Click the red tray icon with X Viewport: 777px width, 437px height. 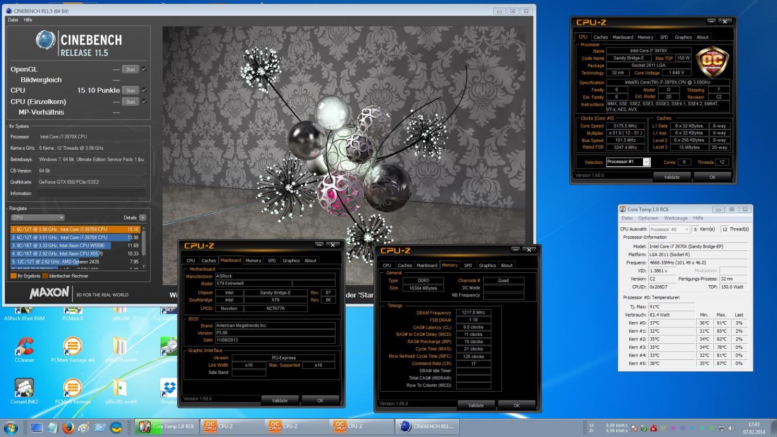tap(653, 428)
